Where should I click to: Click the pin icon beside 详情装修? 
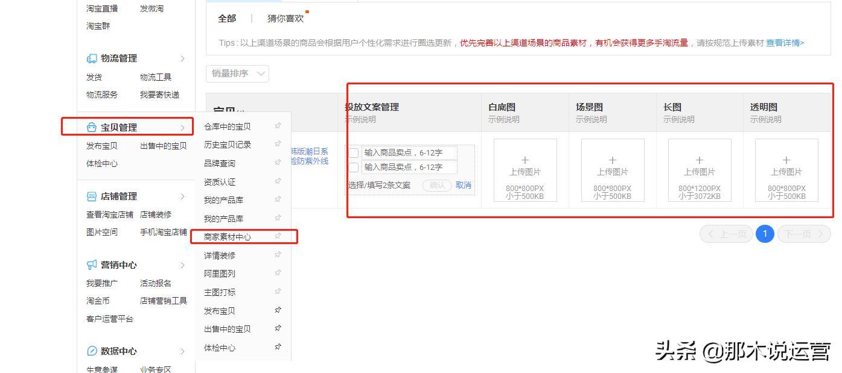click(x=278, y=255)
